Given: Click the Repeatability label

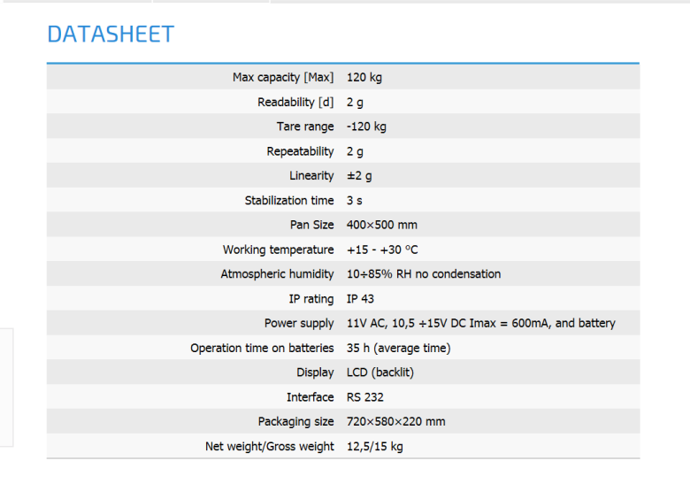Looking at the screenshot, I should pos(300,151).
